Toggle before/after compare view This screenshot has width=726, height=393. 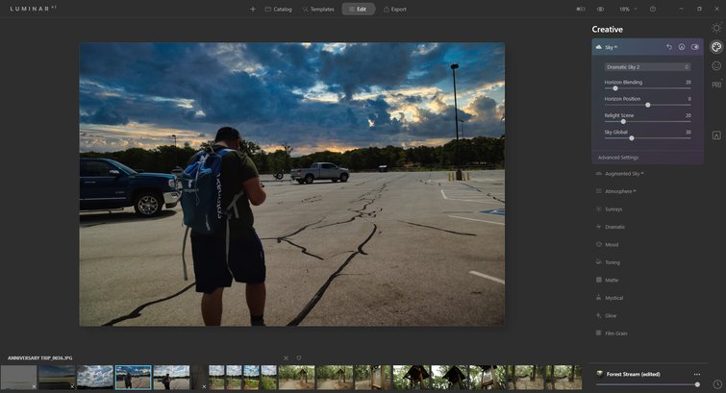pyautogui.click(x=580, y=9)
